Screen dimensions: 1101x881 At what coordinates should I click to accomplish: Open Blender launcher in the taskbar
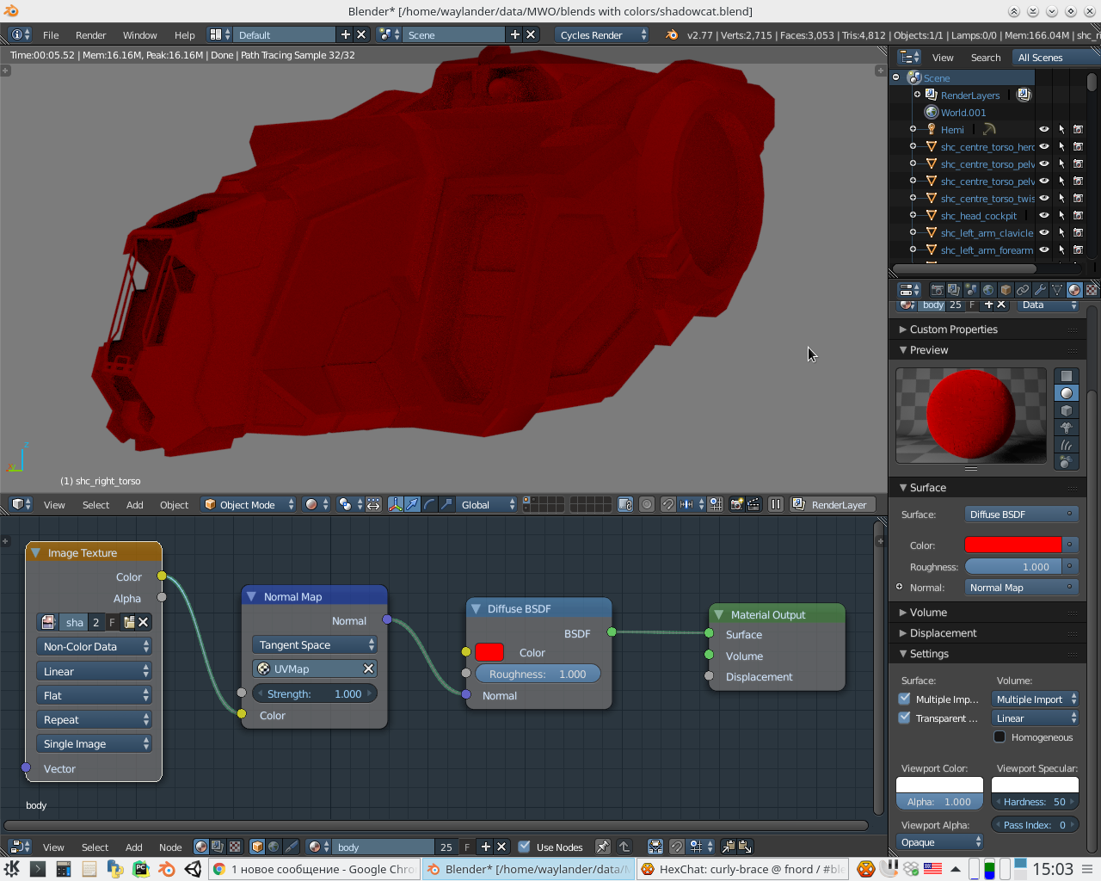(x=167, y=869)
